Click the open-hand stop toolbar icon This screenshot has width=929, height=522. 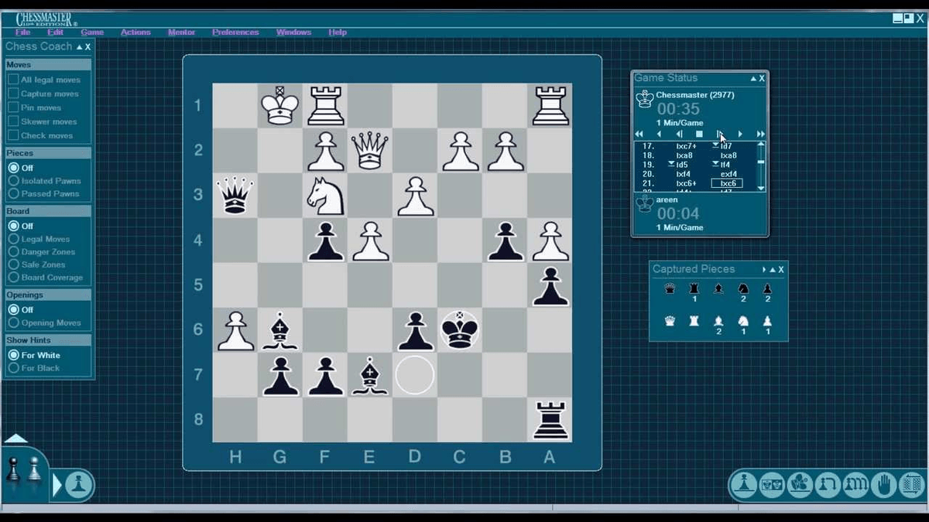883,485
